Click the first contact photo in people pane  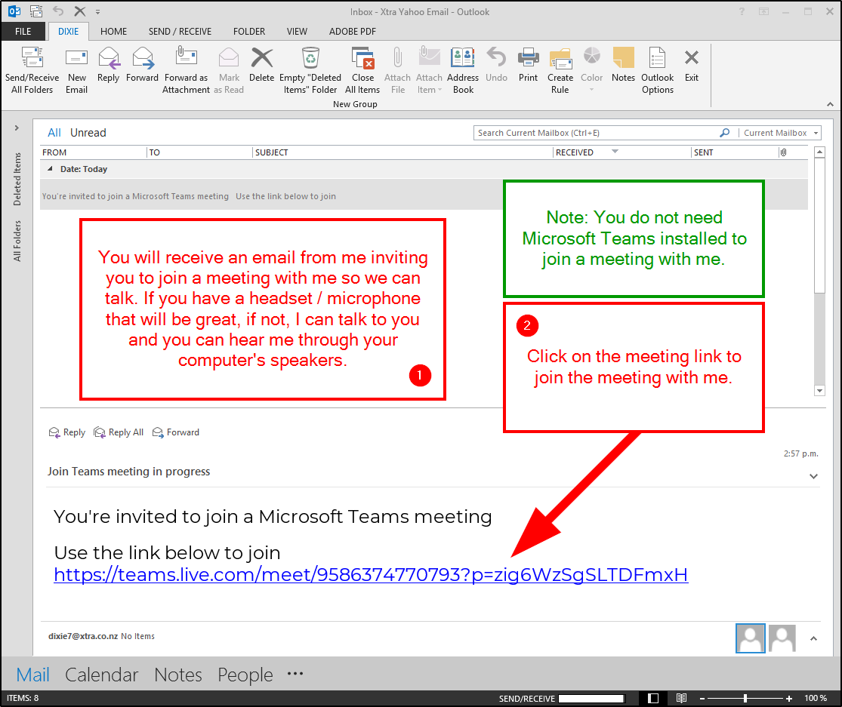click(x=750, y=638)
